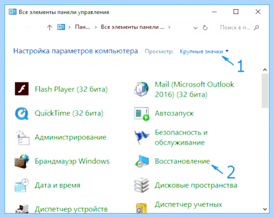The image size is (274, 218).
Task: Open the Восстановление link
Action: [182, 161]
